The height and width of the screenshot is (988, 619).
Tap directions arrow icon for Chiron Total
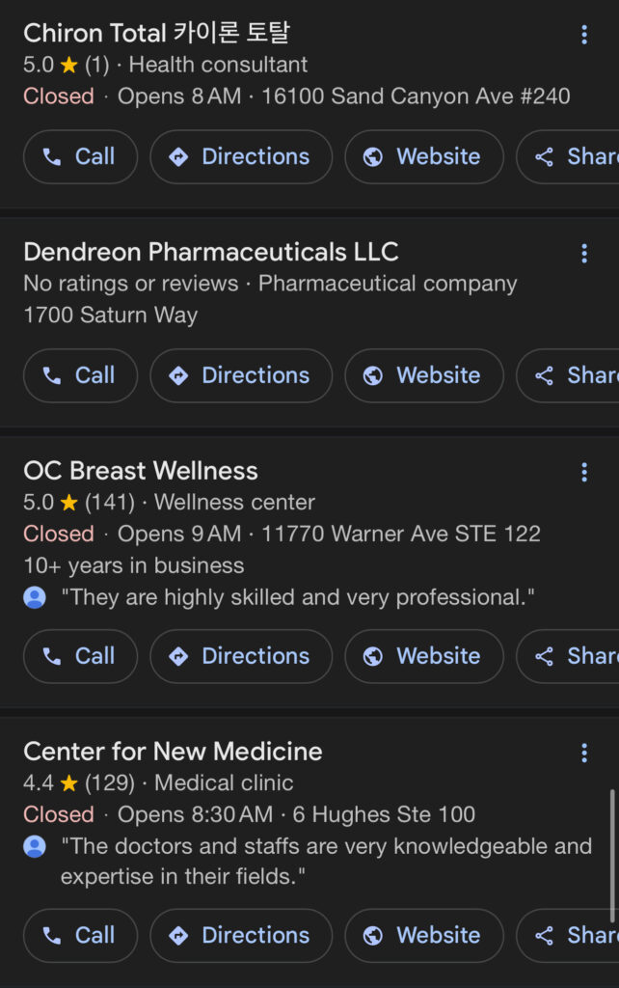[x=178, y=157]
